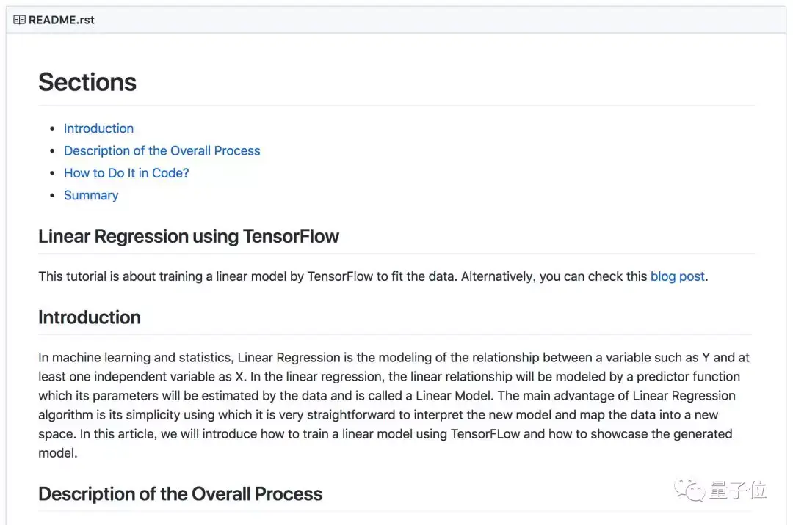Screen dimensions: 793x525
Task: Click the README.rst filename text
Action: [x=60, y=20]
